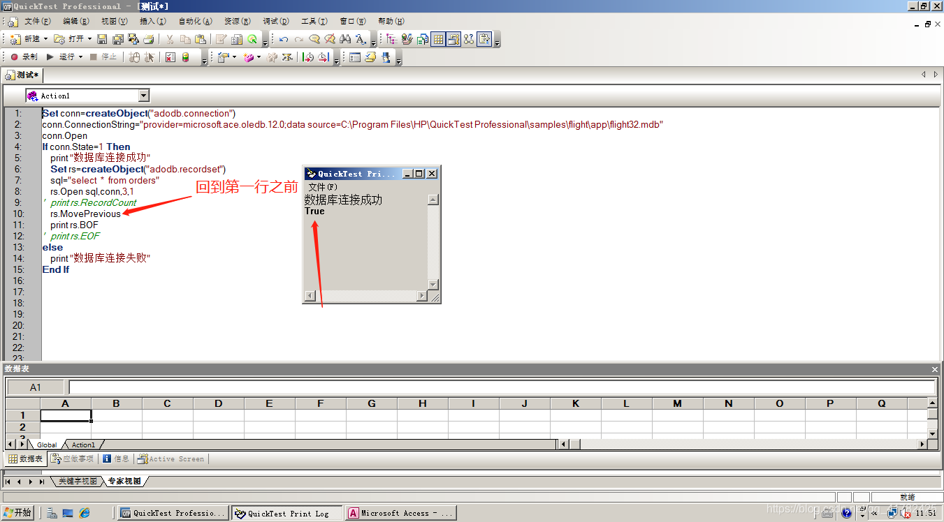Click the mouse-shaped low-level recording icon
944x522 pixels.
[x=134, y=57]
